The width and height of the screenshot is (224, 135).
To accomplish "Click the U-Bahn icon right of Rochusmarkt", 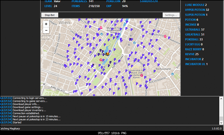I will (x=172, y=74).
